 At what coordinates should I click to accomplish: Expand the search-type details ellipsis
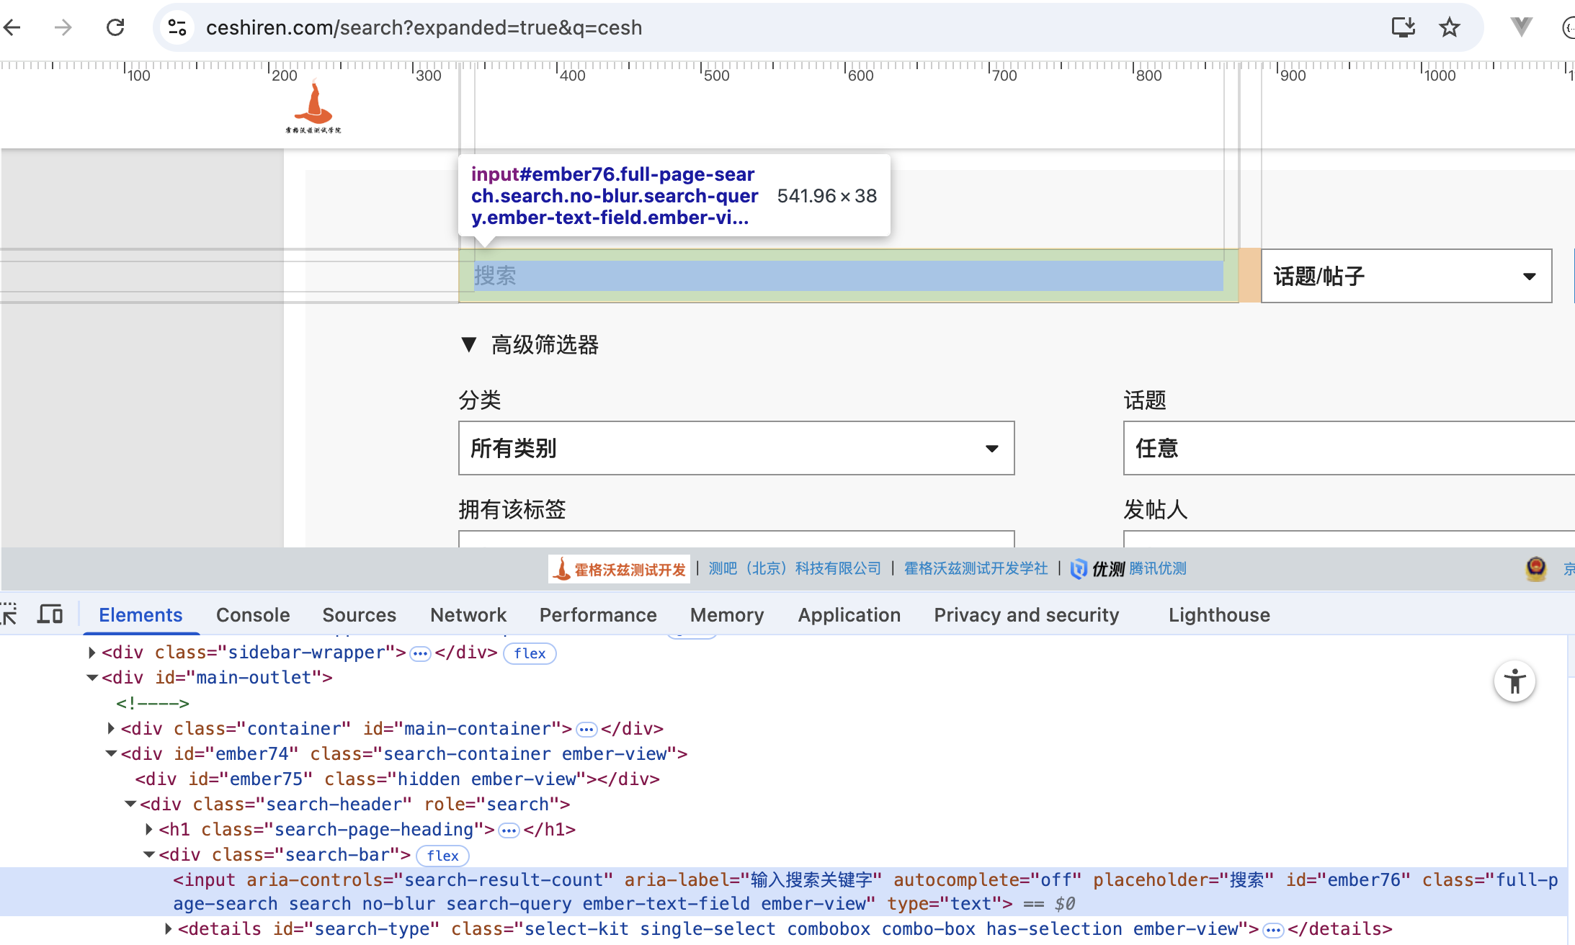click(x=1273, y=931)
